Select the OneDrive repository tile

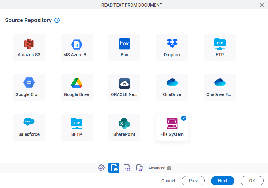[172, 88]
